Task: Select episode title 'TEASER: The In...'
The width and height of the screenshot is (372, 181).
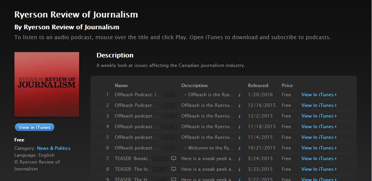Action: (133, 169)
